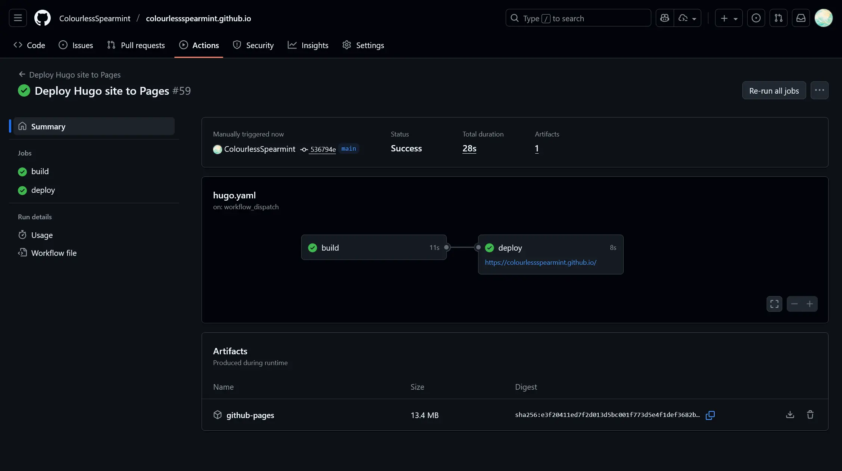Click the sha256 digest text
This screenshot has width=842, height=471.
607,415
